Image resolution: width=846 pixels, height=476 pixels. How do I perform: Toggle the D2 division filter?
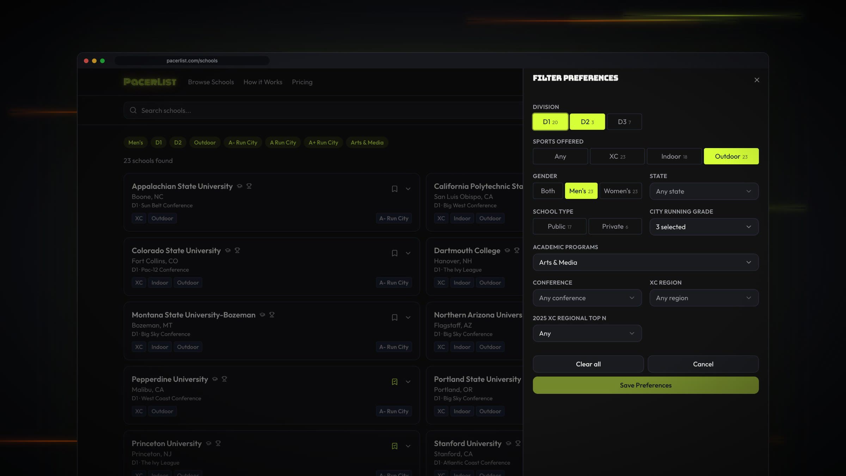click(587, 122)
